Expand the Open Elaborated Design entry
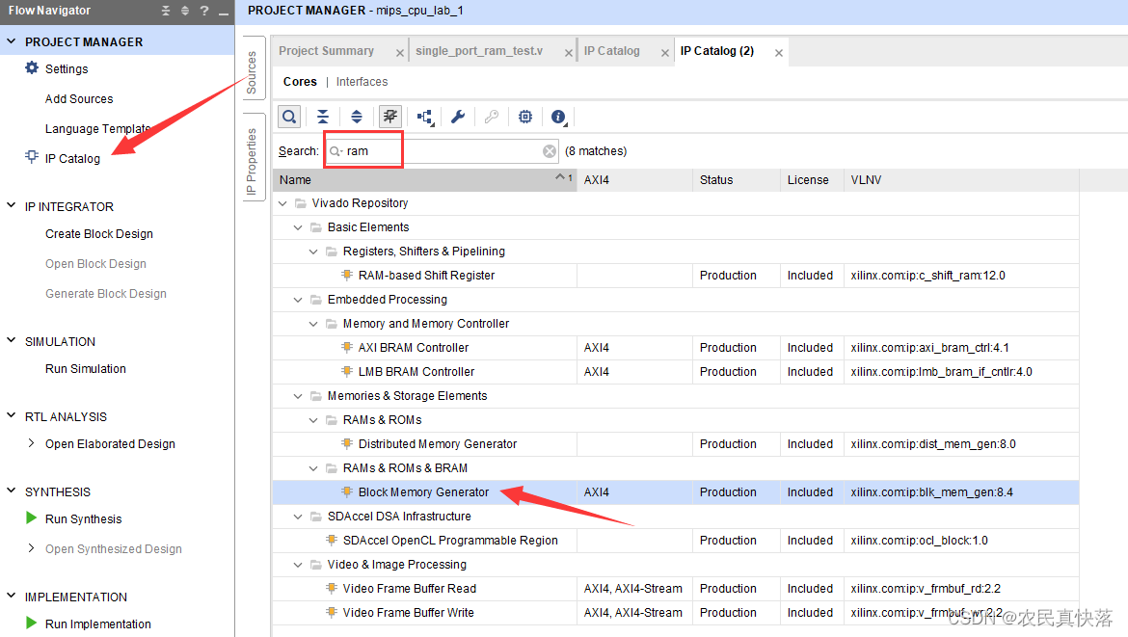 pyautogui.click(x=32, y=444)
